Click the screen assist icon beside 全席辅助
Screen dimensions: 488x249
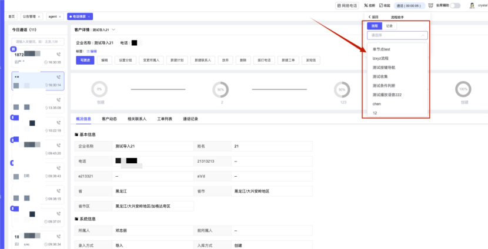(430, 5)
